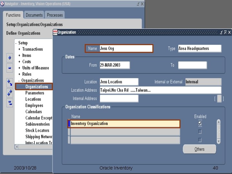Open the Processes tab
This screenshot has height=174, width=232.
55,15
